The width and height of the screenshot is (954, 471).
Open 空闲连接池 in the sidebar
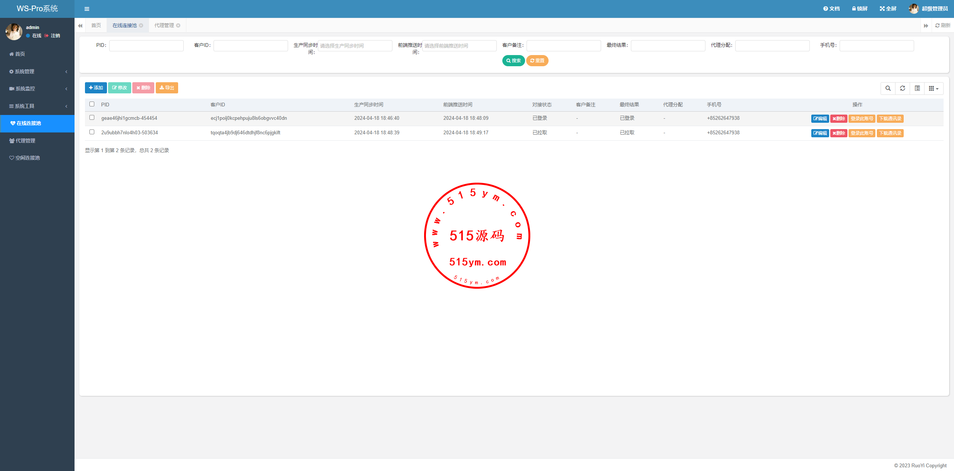[x=27, y=158]
